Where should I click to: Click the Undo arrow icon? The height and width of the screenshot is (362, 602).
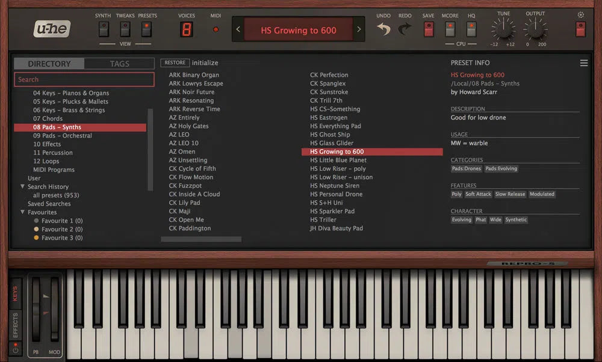383,29
